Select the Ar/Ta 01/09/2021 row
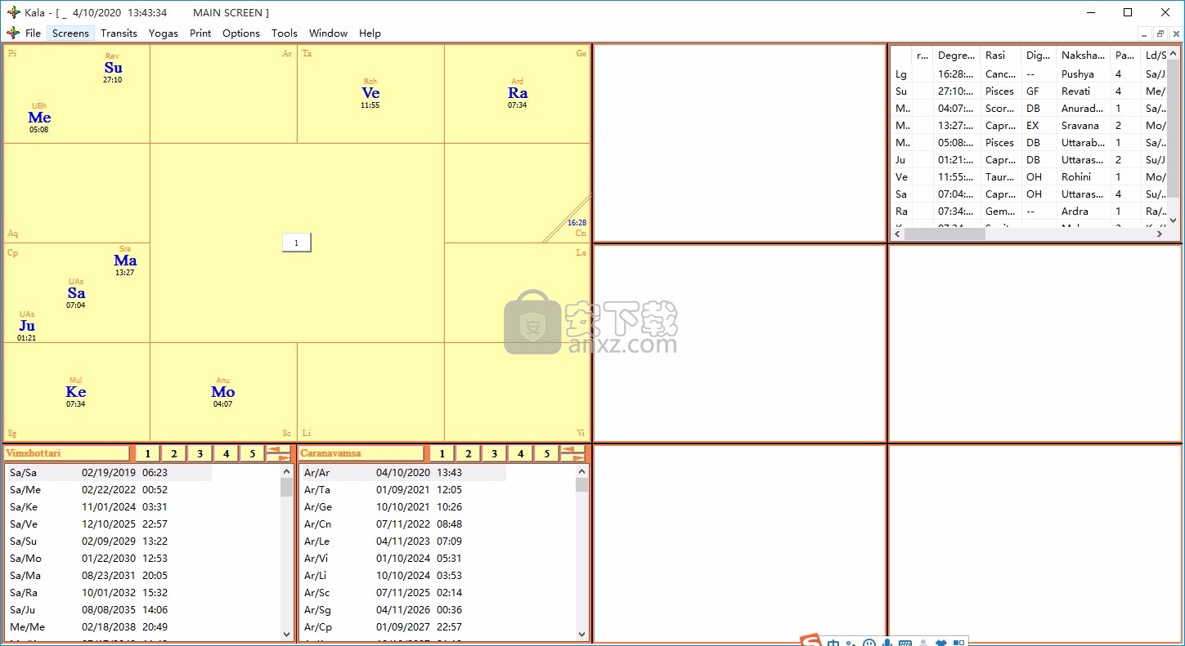 pyautogui.click(x=403, y=490)
